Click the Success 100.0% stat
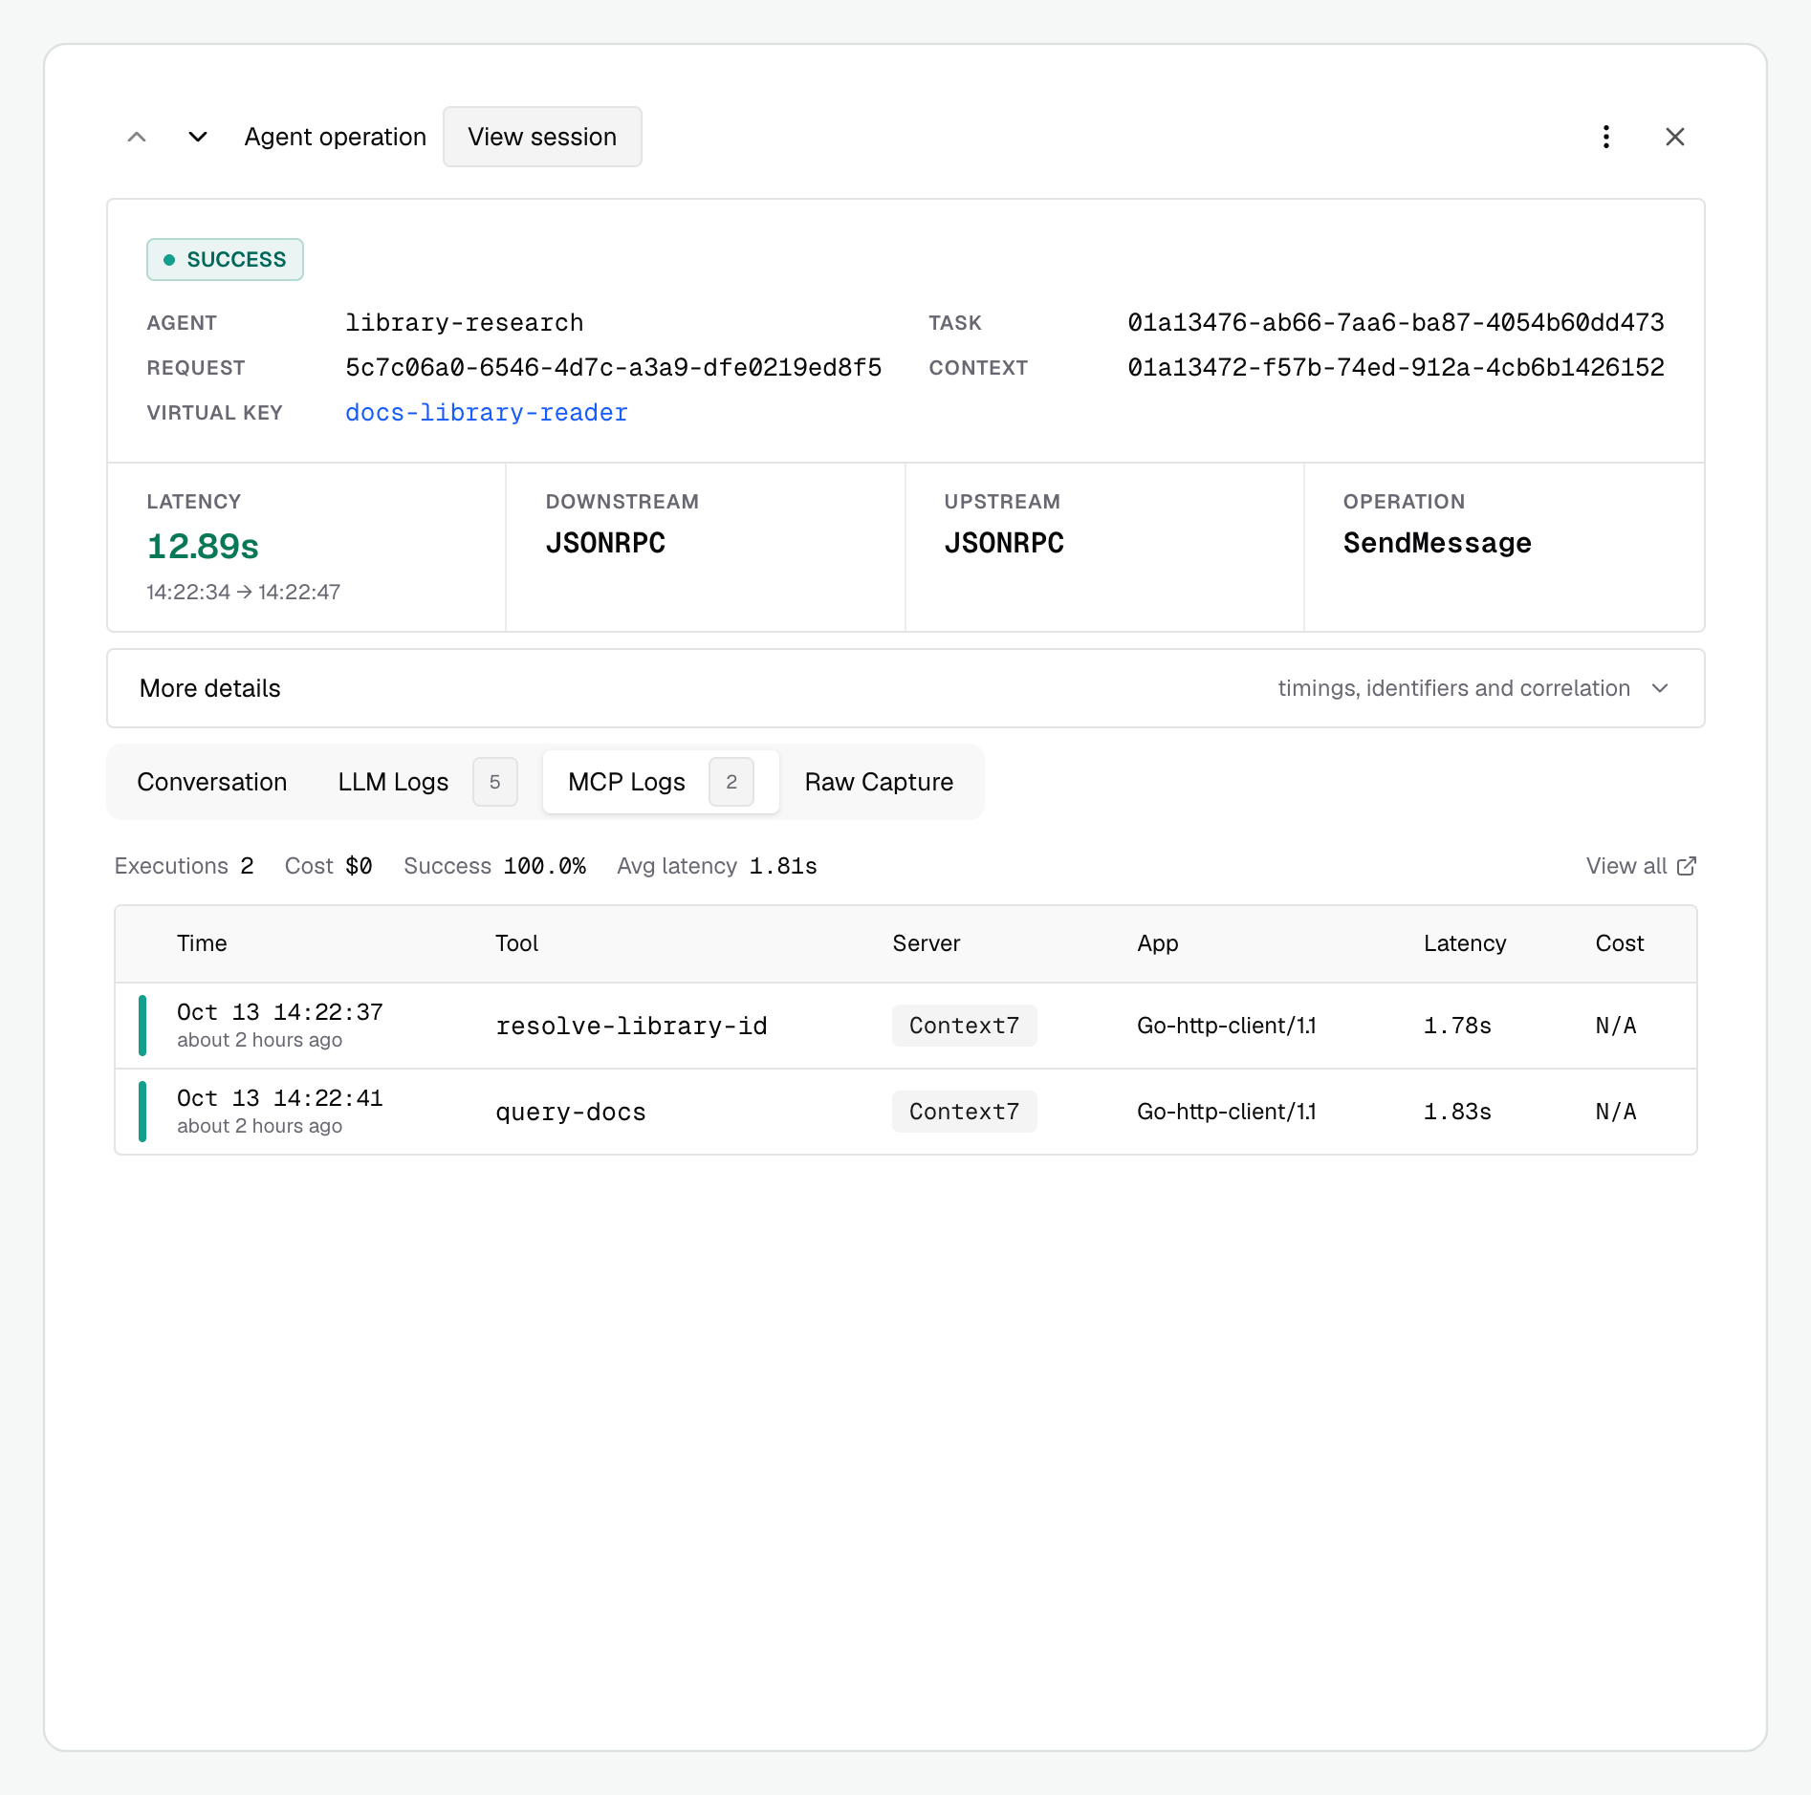 pyautogui.click(x=494, y=866)
